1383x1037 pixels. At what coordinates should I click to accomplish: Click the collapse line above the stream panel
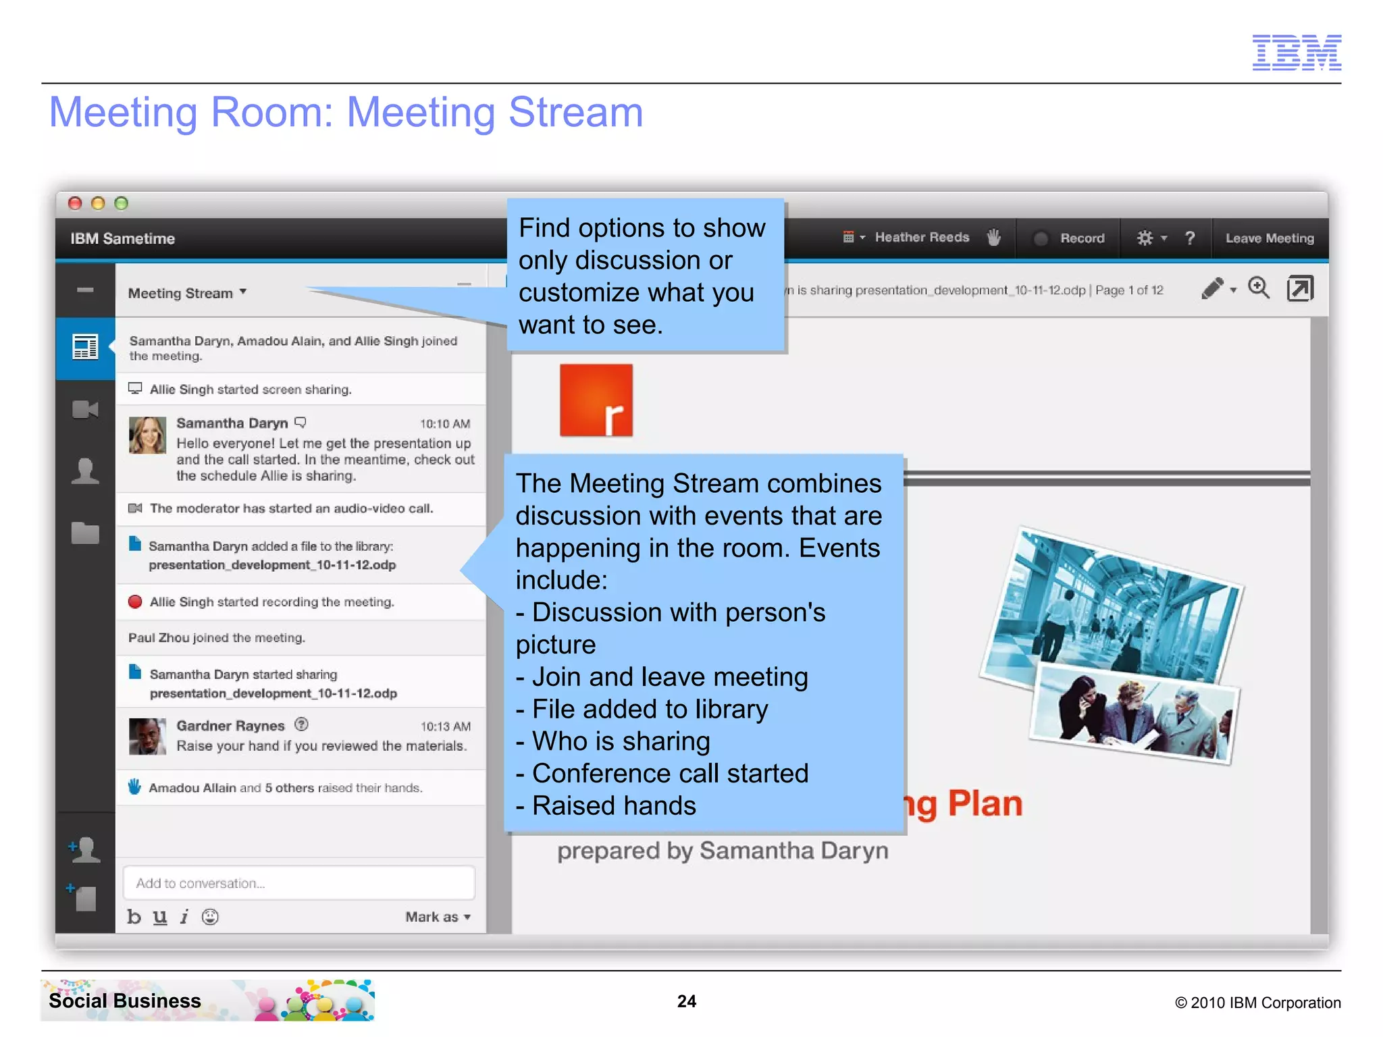click(x=464, y=284)
